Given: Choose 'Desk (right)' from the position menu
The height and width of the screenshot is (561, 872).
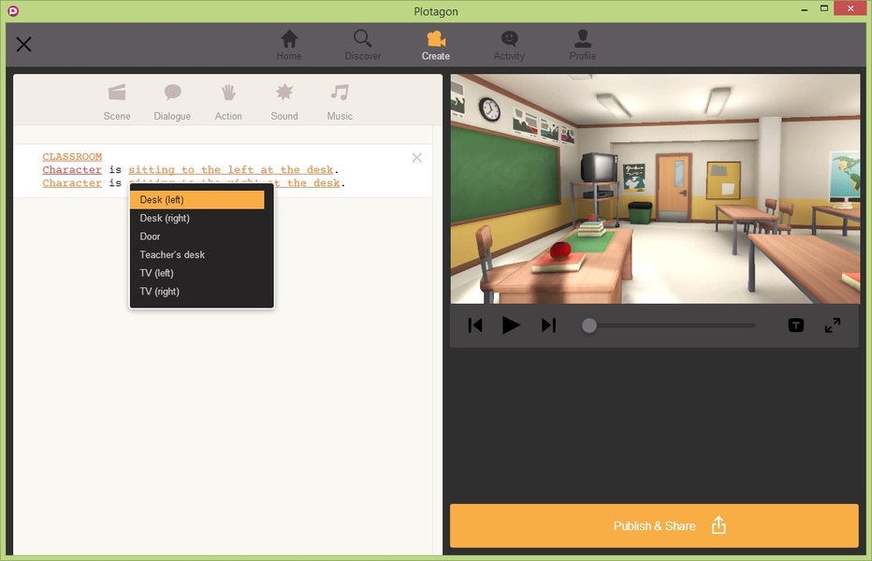Looking at the screenshot, I should pos(165,218).
